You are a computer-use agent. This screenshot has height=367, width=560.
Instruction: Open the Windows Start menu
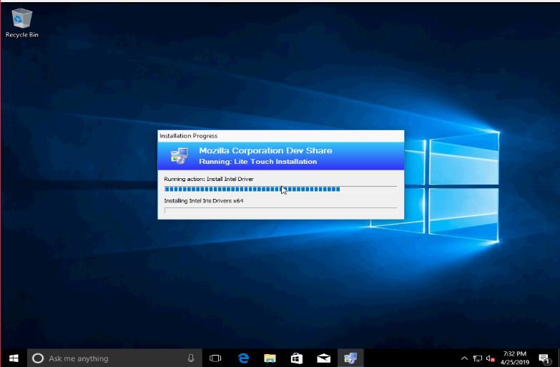point(14,358)
